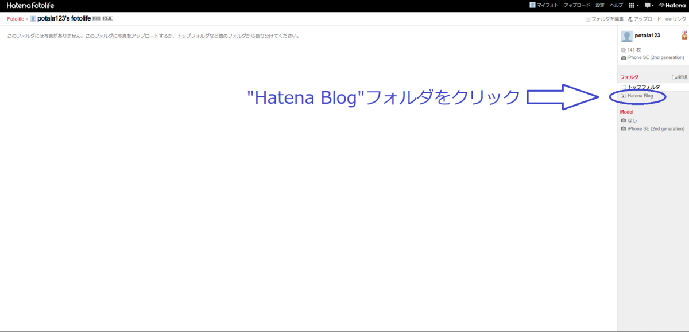The image size is (689, 332).
Task: Expand the notifications speech-bubble dropdown
Action: click(649, 5)
